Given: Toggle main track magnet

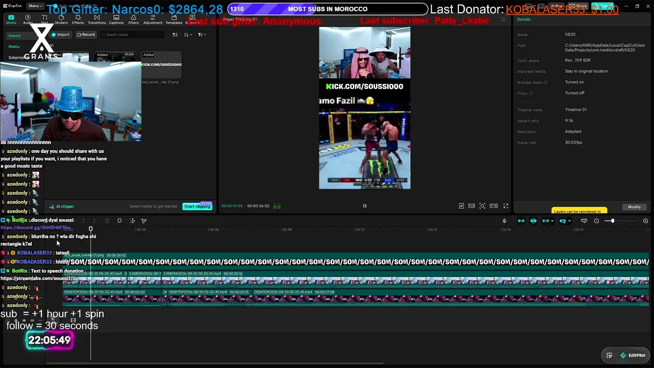Looking at the screenshot, I should pyautogui.click(x=521, y=221).
